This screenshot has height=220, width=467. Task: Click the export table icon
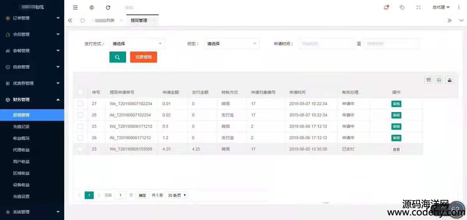click(x=449, y=80)
